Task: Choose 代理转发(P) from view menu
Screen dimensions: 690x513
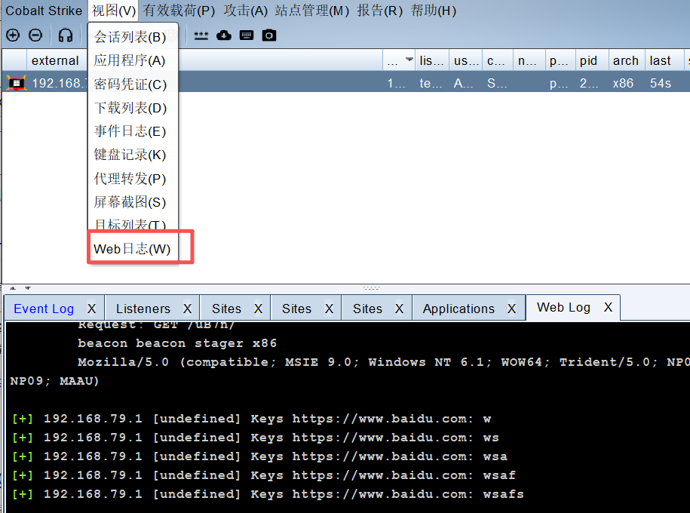Action: (x=133, y=179)
